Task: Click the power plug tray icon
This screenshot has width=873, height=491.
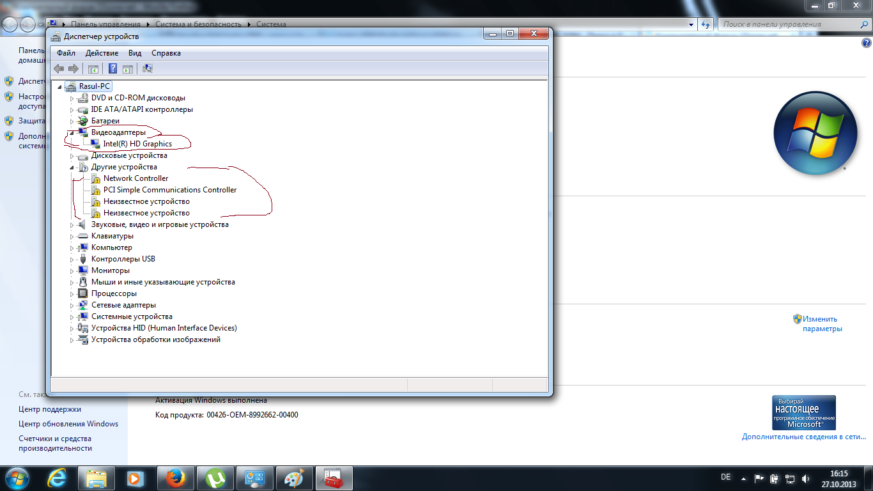Action: click(775, 478)
